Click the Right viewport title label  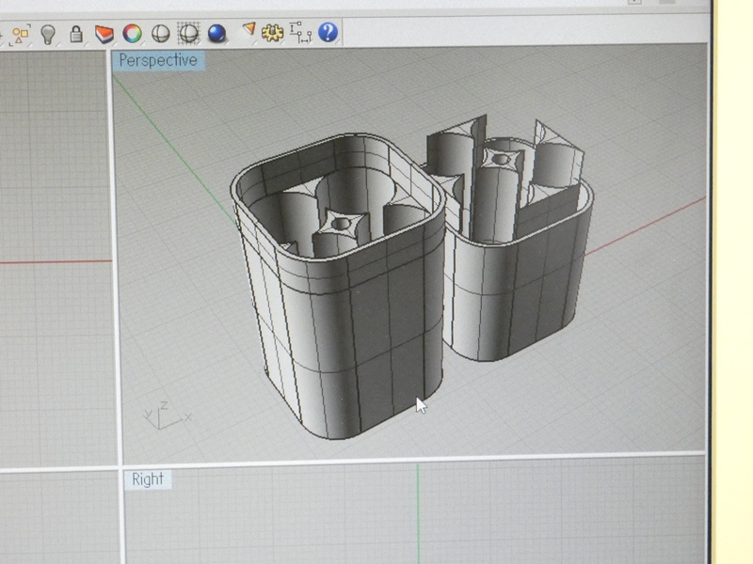coord(148,479)
